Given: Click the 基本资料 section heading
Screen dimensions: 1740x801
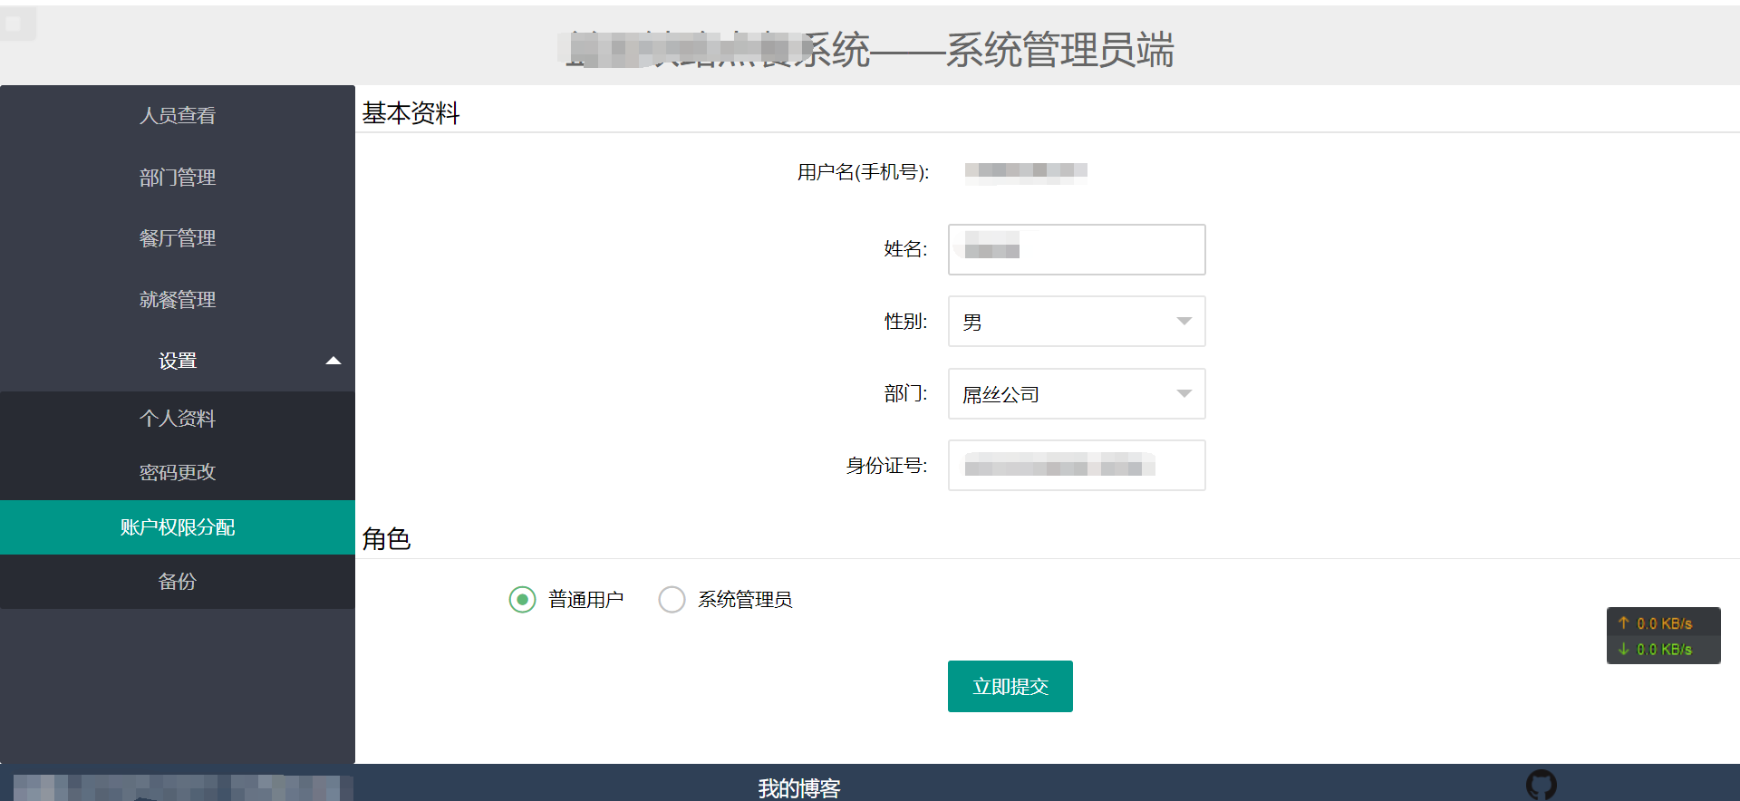Looking at the screenshot, I should (x=411, y=113).
